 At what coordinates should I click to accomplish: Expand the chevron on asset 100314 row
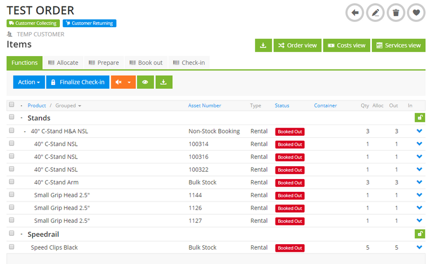pyautogui.click(x=419, y=144)
